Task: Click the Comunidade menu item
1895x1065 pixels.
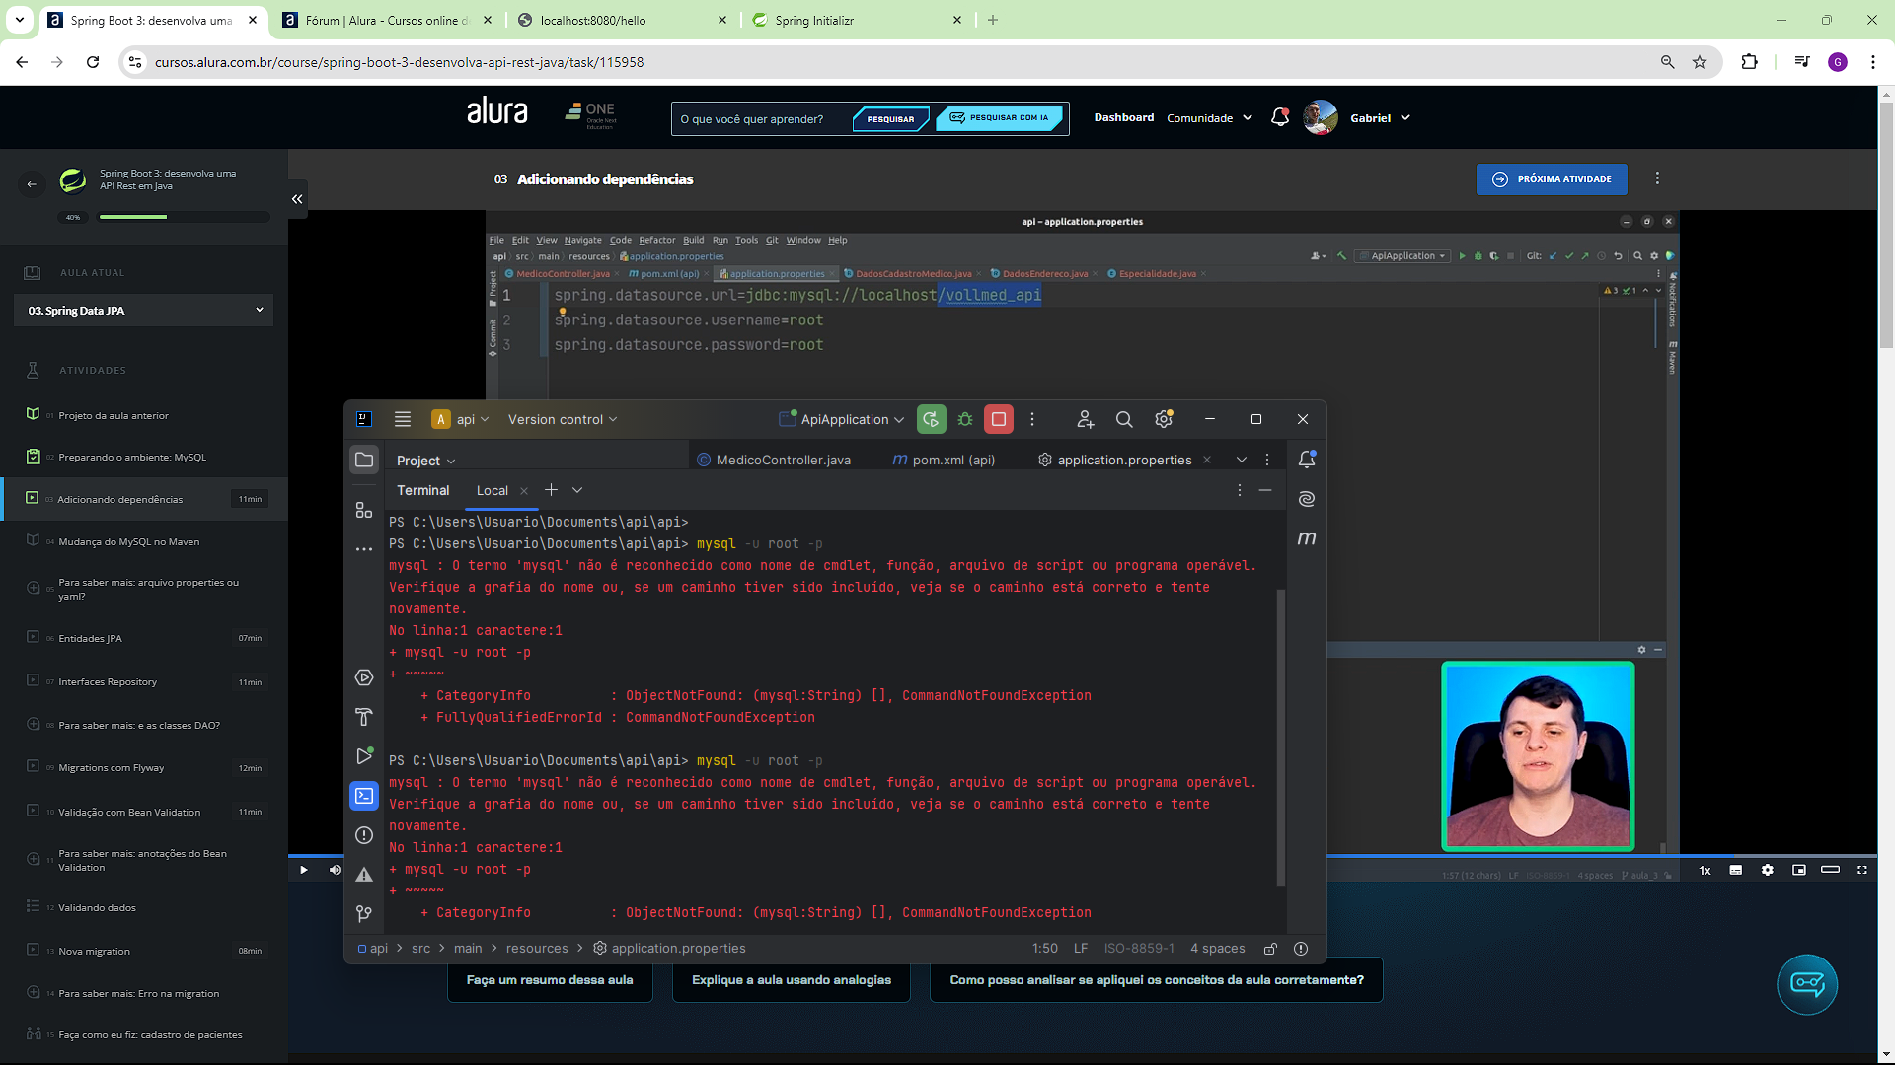Action: (1199, 117)
